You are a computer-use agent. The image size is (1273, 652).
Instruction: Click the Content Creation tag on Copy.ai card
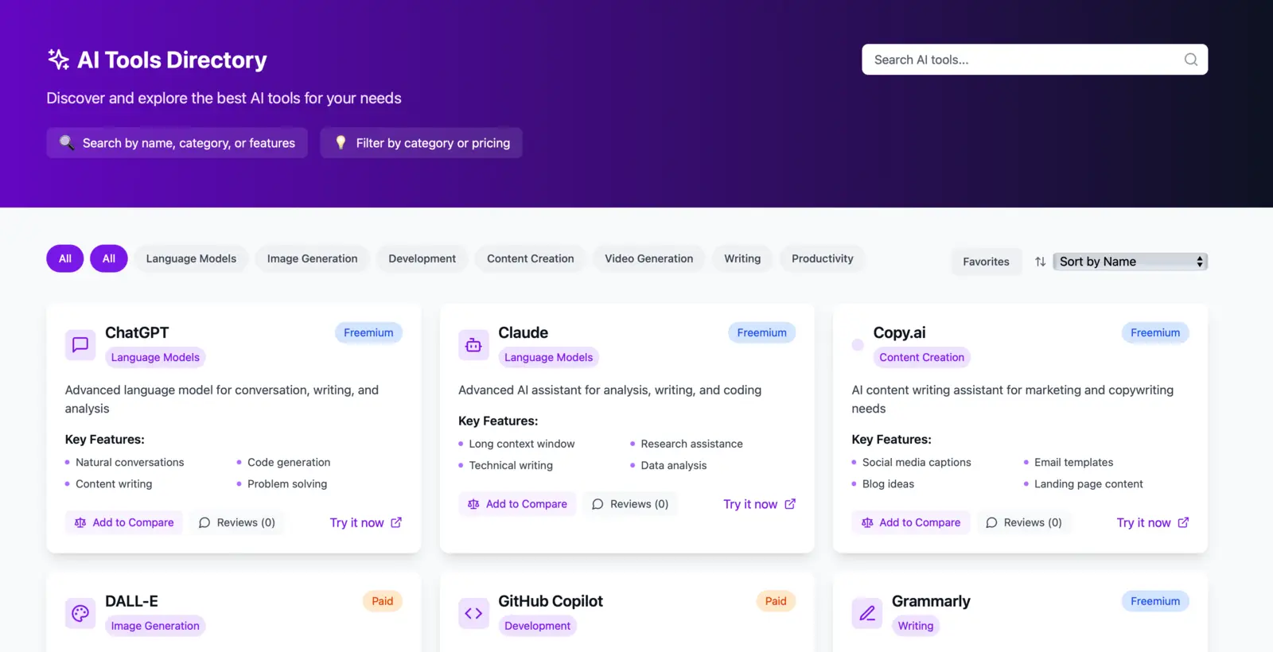pos(921,358)
